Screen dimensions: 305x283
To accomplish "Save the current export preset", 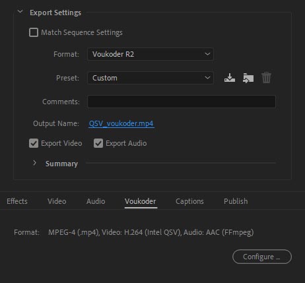I will pyautogui.click(x=230, y=78).
